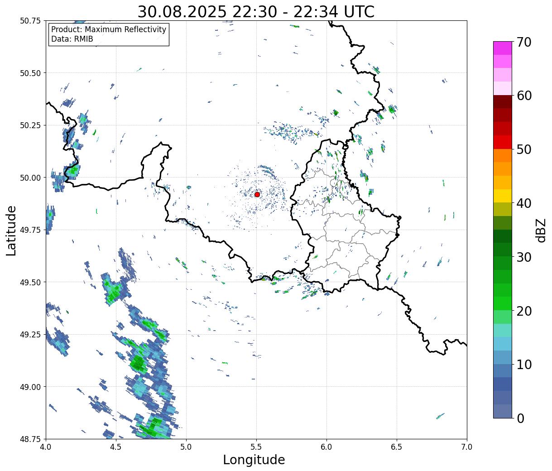The height and width of the screenshot is (471, 552).
Task: Click the colorbar tick label 70
Action: point(523,42)
